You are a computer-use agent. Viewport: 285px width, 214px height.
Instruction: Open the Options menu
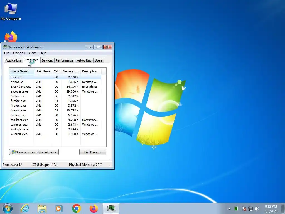tap(19, 53)
